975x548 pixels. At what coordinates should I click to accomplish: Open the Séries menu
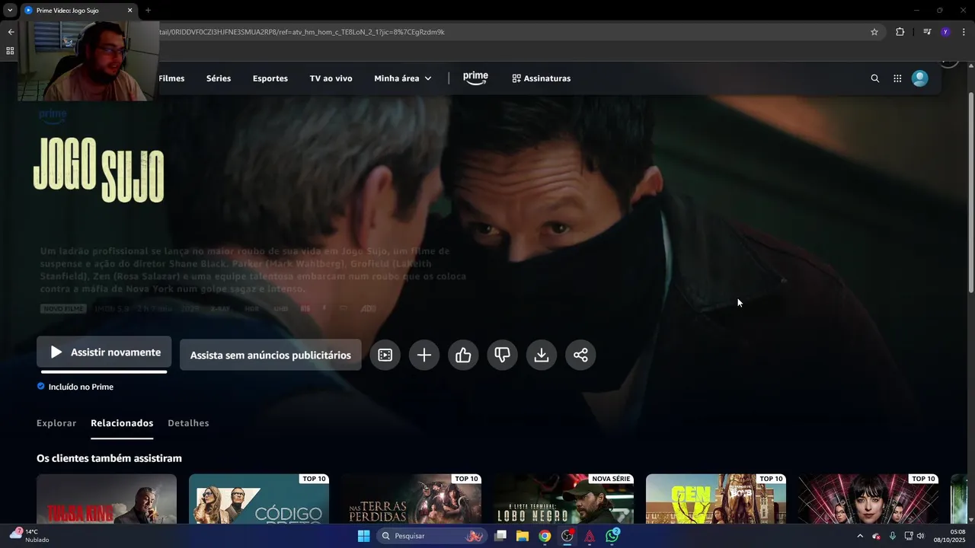click(219, 78)
